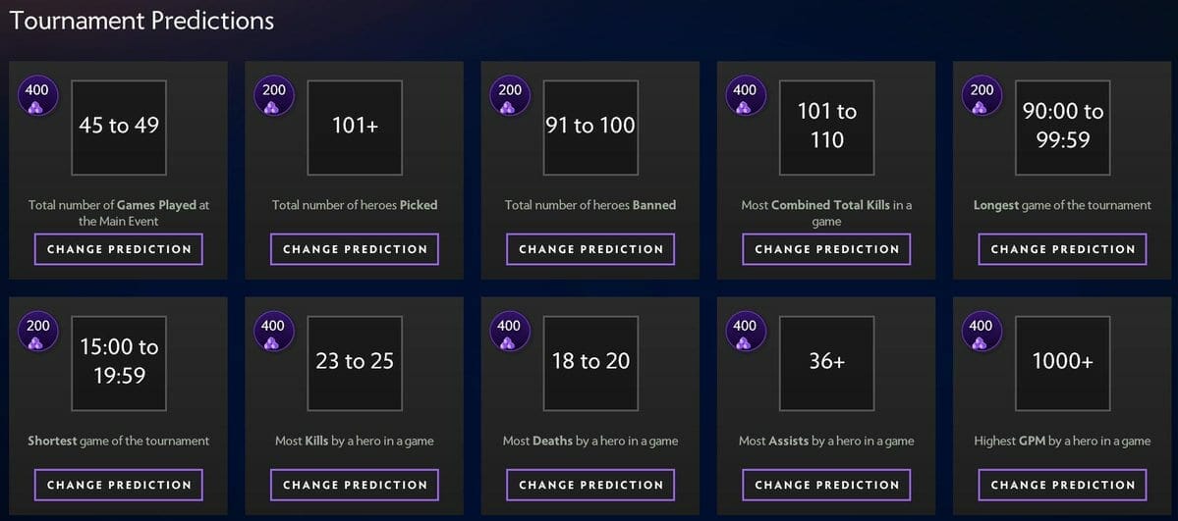This screenshot has height=521, width=1178.
Task: Click the 400-point badge on Most Deaths card
Action: point(509,333)
